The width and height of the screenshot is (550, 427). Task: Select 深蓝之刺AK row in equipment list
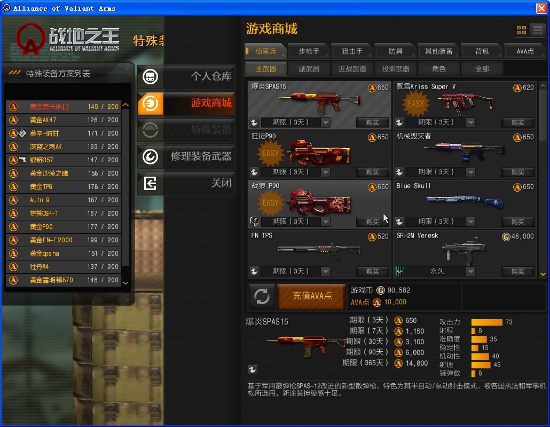point(64,147)
